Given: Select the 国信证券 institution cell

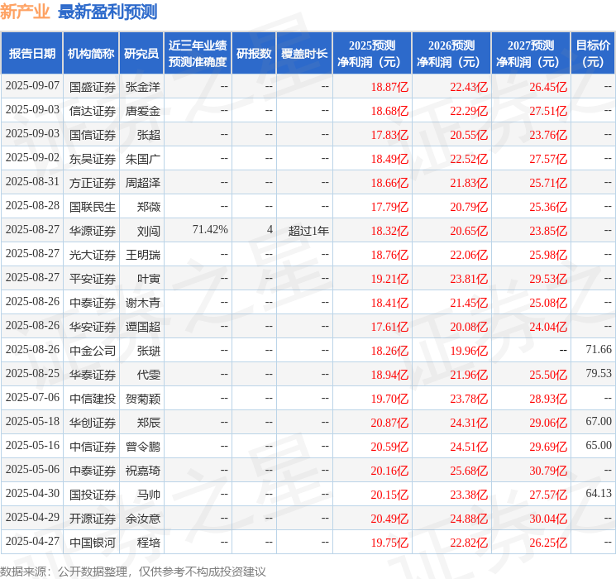Looking at the screenshot, I should [x=93, y=135].
